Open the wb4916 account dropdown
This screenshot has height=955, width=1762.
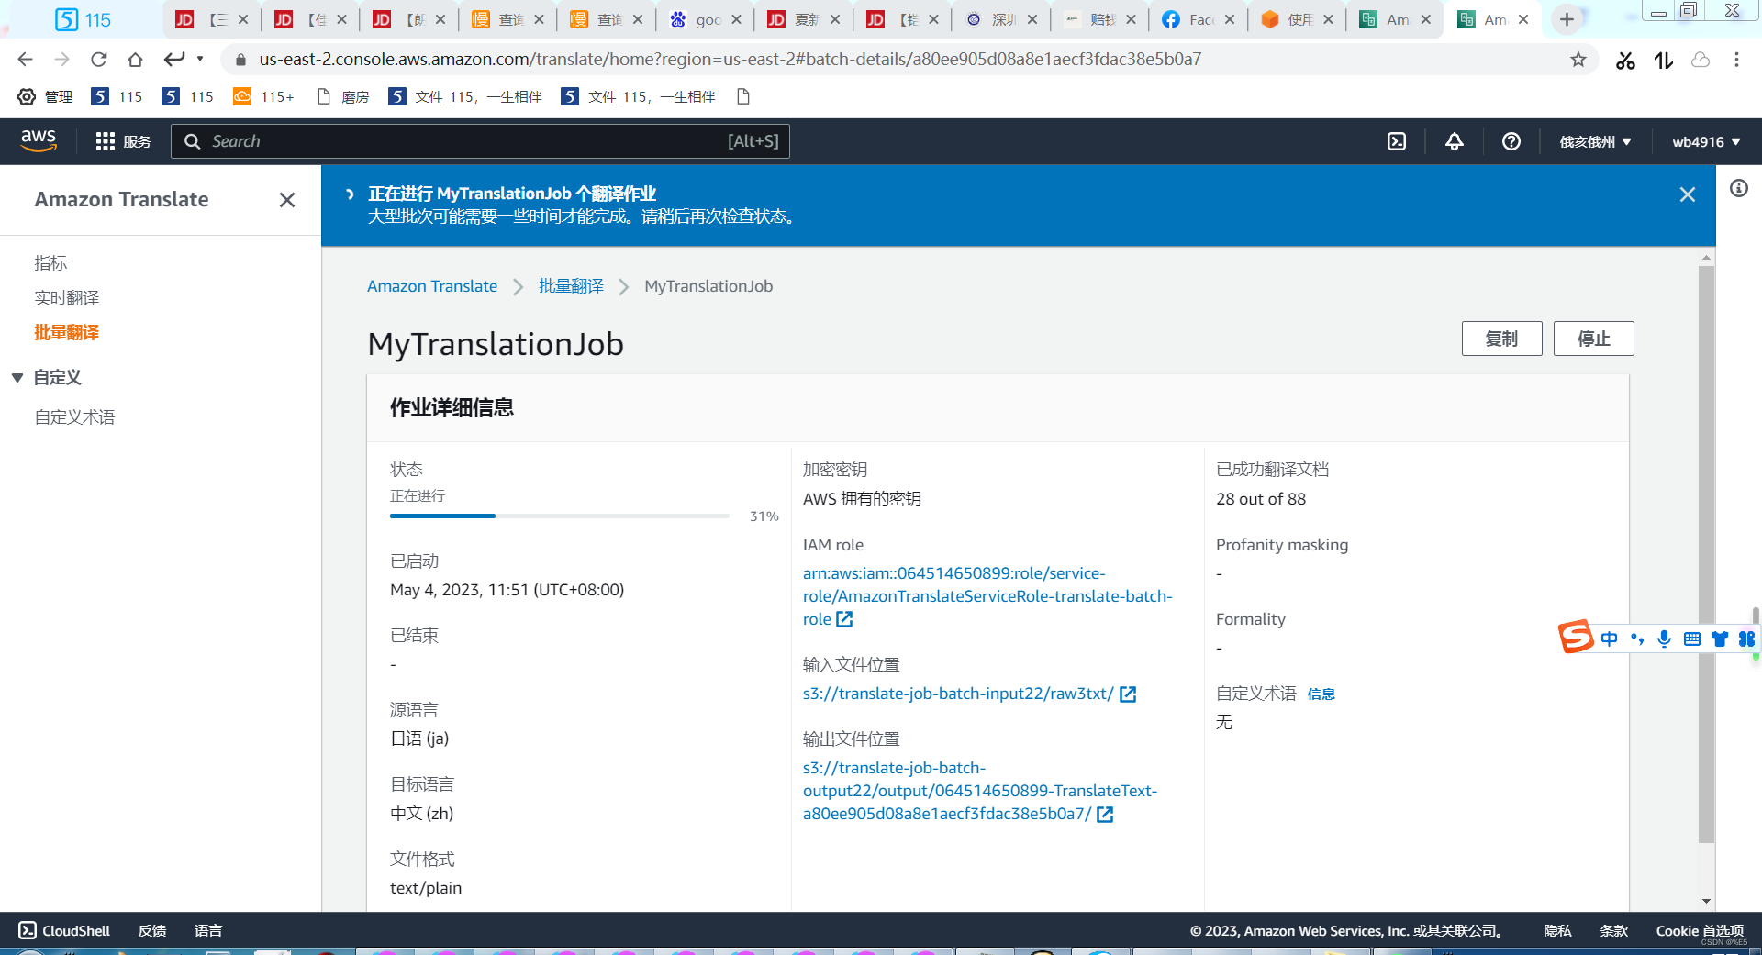[x=1706, y=141]
